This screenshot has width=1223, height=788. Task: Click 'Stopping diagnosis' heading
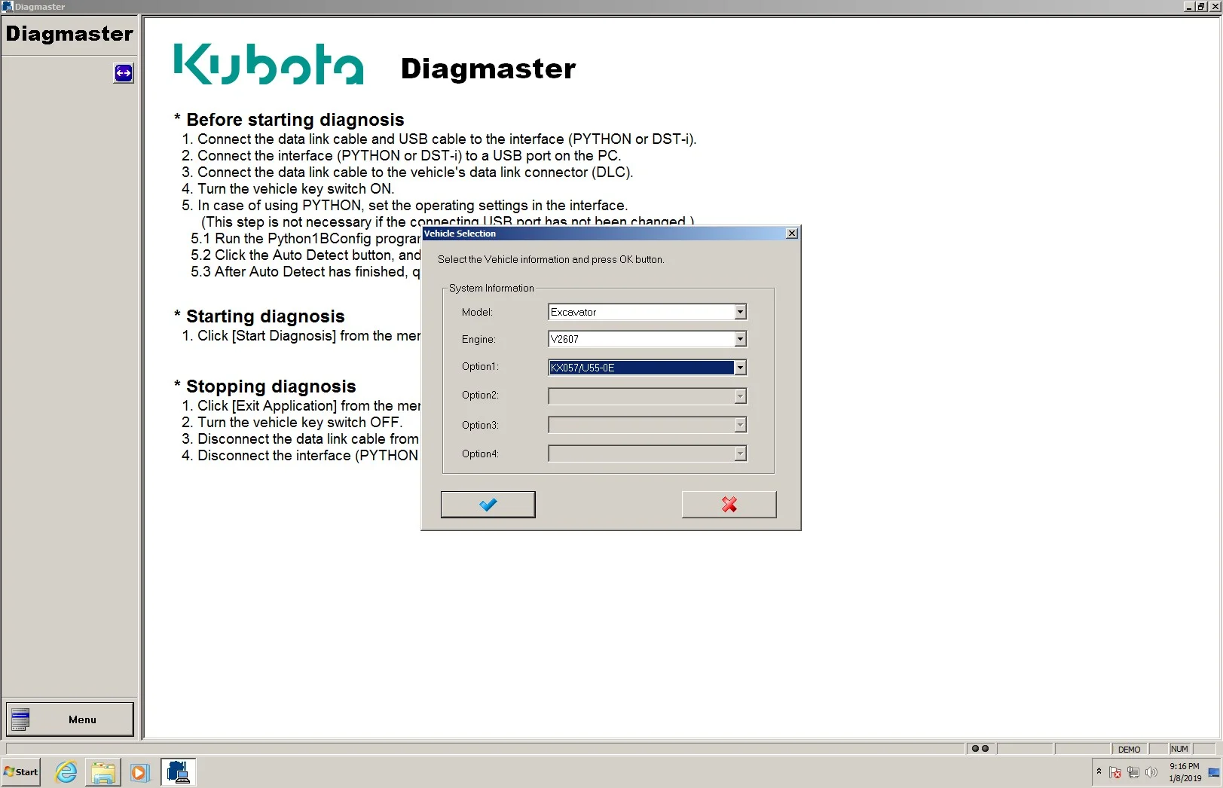click(x=271, y=386)
